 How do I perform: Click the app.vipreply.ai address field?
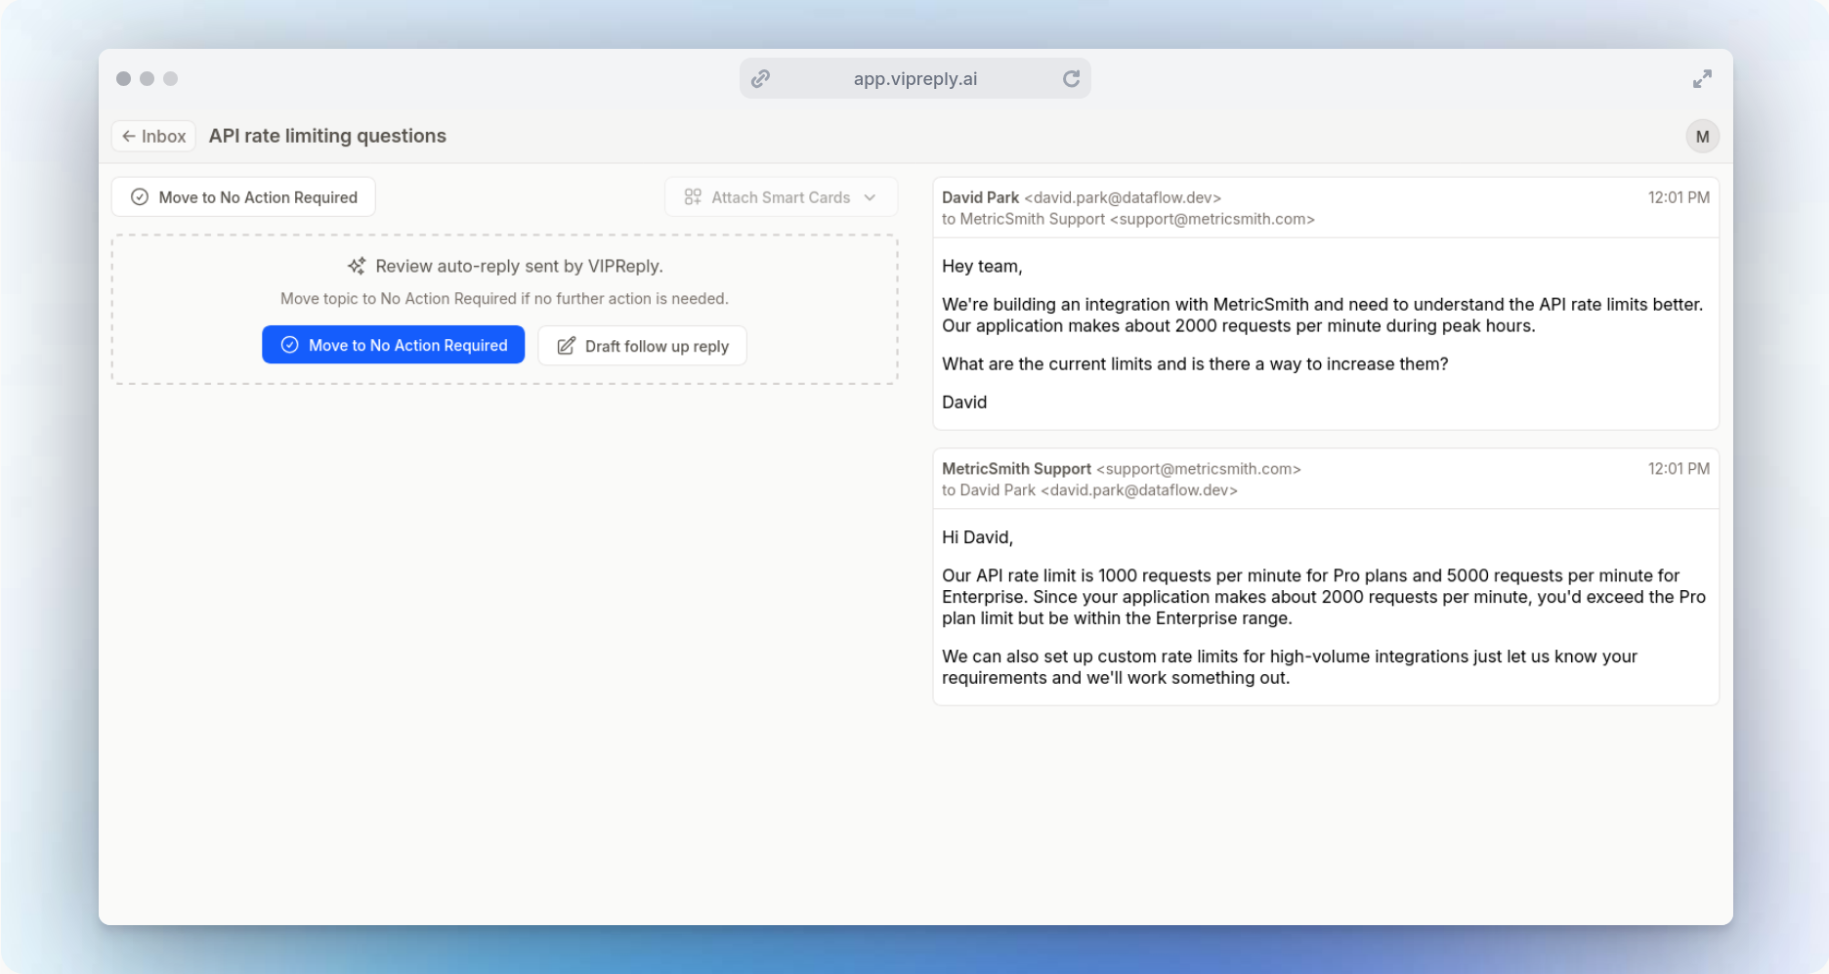pyautogui.click(x=914, y=78)
